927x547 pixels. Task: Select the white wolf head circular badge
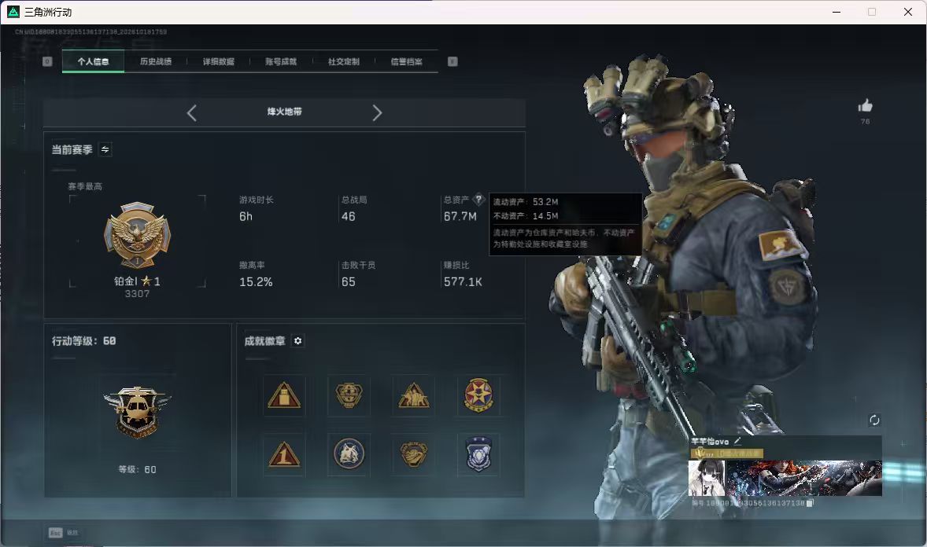(x=349, y=454)
